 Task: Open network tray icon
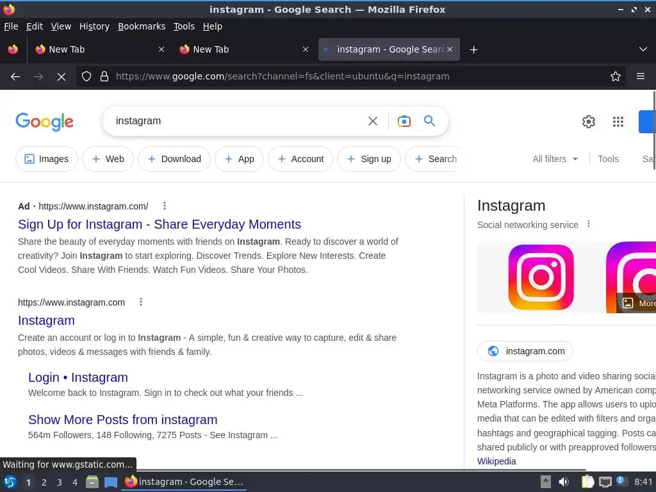pyautogui.click(x=605, y=482)
